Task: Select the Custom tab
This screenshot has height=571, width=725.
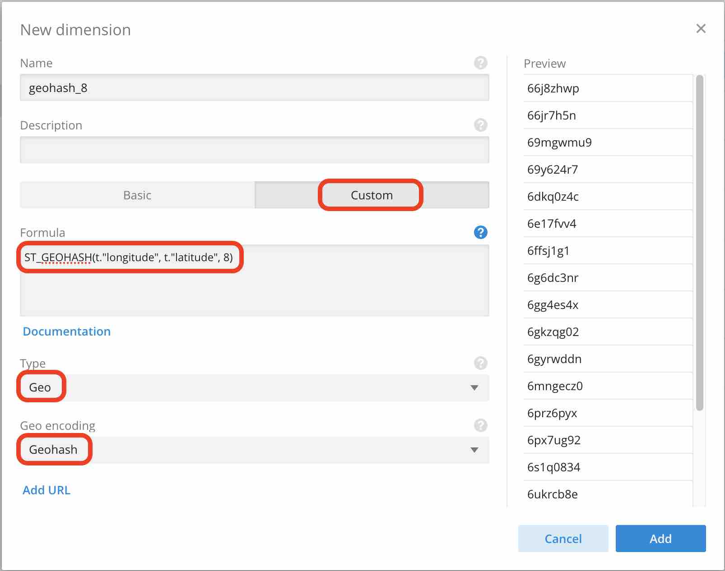Action: [371, 195]
